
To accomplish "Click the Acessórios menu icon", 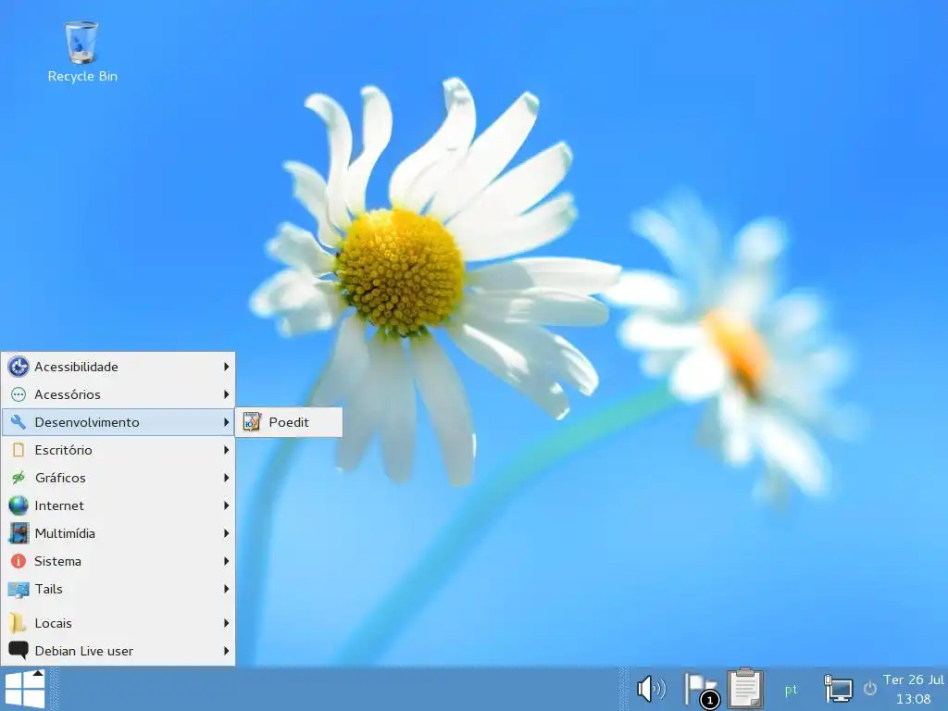I will pos(19,394).
